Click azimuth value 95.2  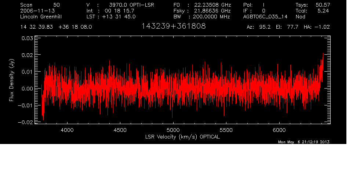(265, 27)
